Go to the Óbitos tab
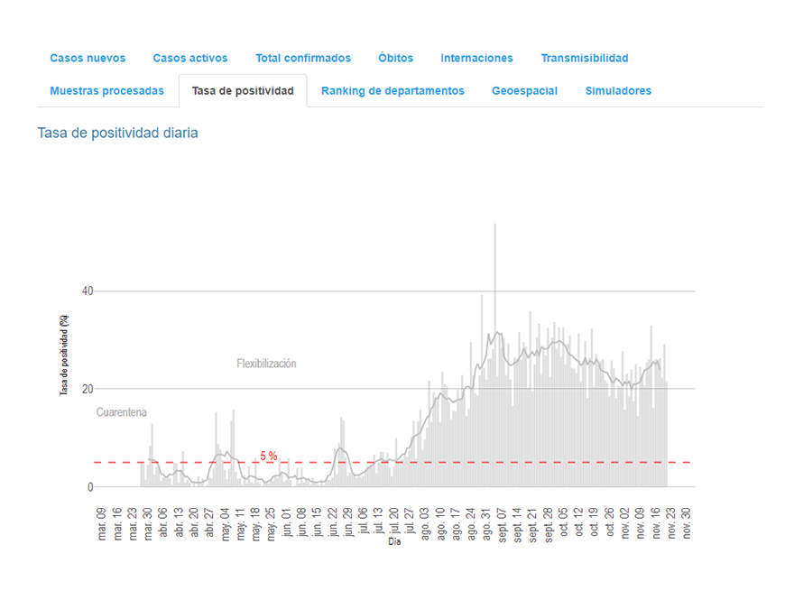 point(395,58)
